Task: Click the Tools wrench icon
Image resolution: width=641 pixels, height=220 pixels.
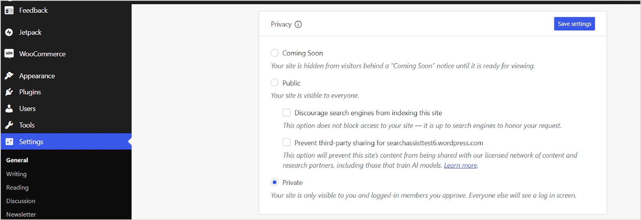Action: (9, 125)
